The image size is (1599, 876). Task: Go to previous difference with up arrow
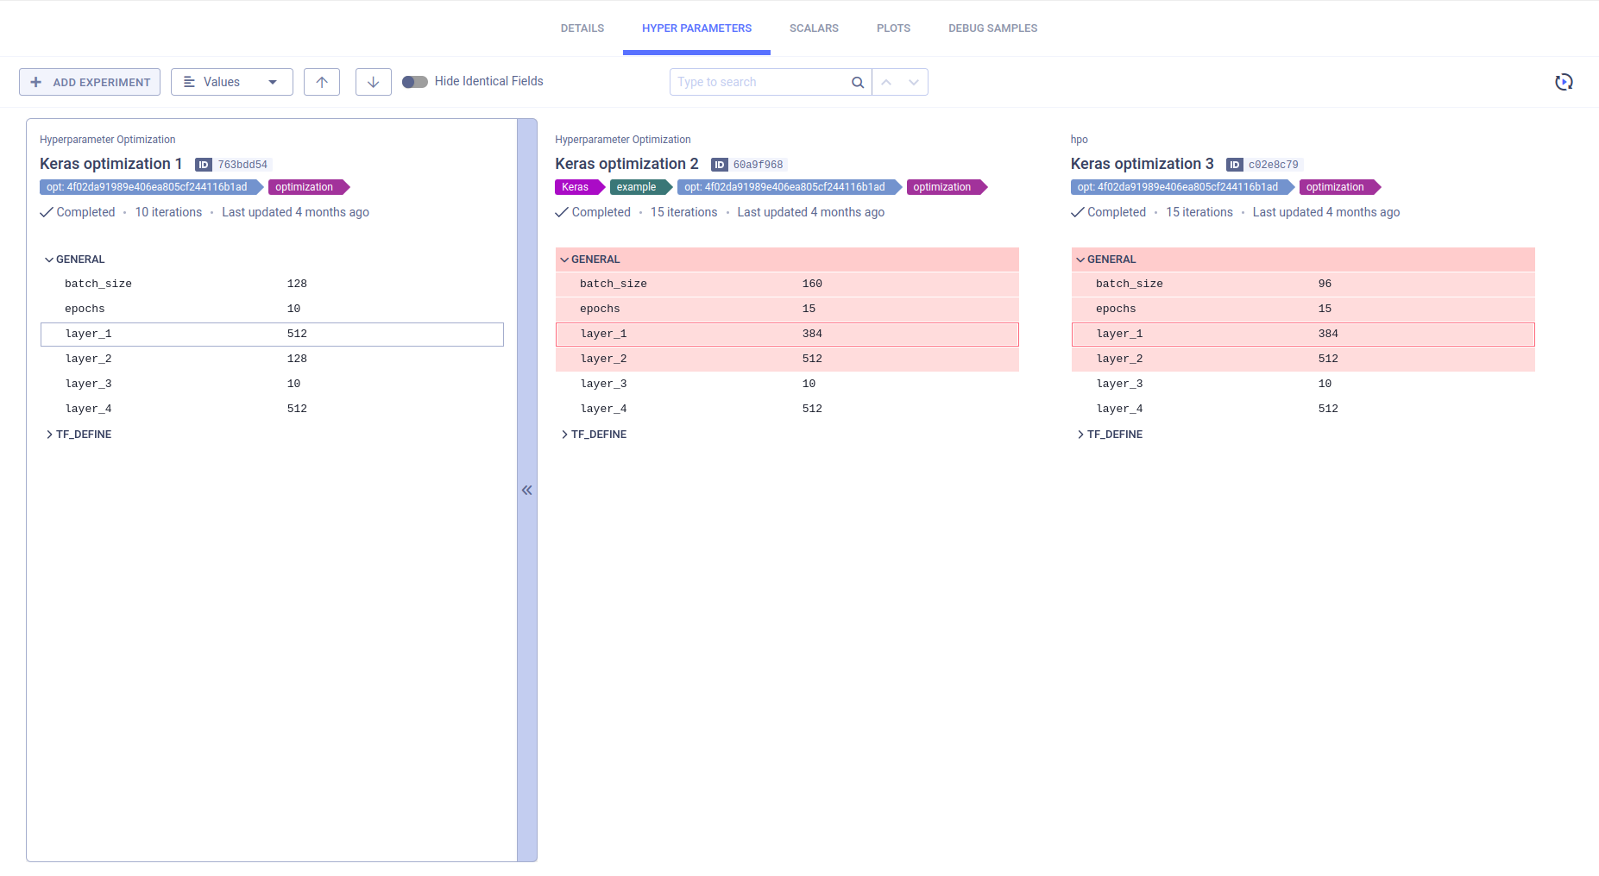(322, 82)
